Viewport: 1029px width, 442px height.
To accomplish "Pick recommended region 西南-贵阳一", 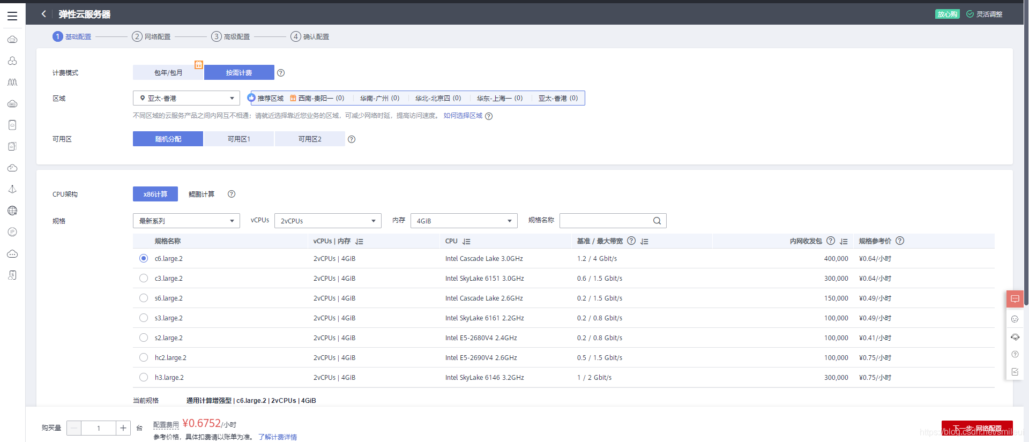I will click(317, 98).
